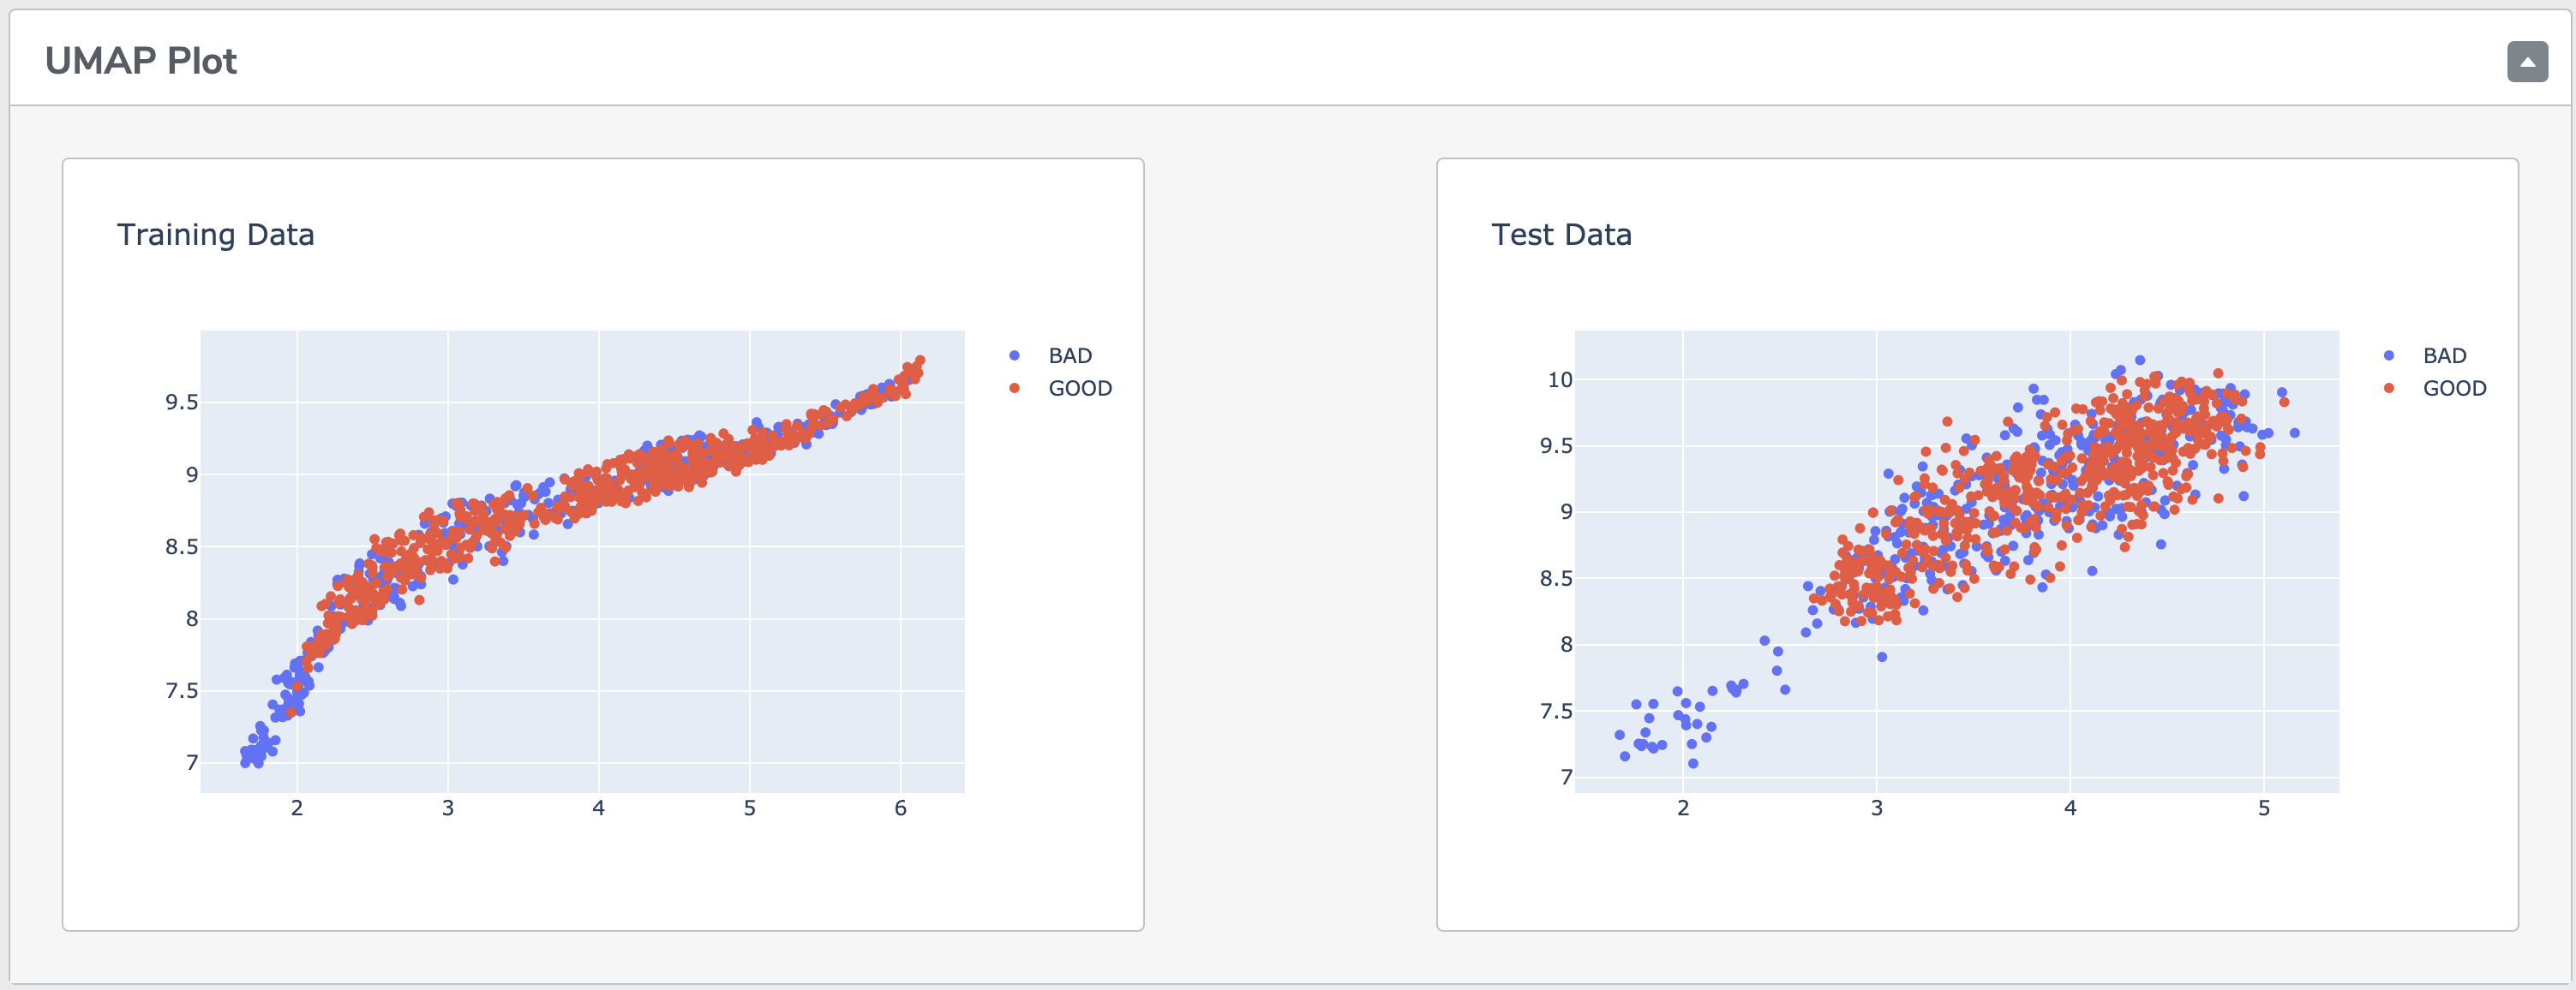
Task: Click red GOOD marker in Test Data legend
Action: (2389, 389)
